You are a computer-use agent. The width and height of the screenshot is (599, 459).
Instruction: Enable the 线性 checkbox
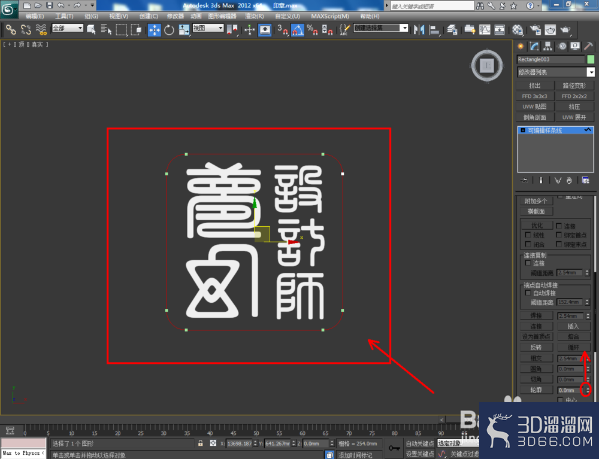coord(528,235)
